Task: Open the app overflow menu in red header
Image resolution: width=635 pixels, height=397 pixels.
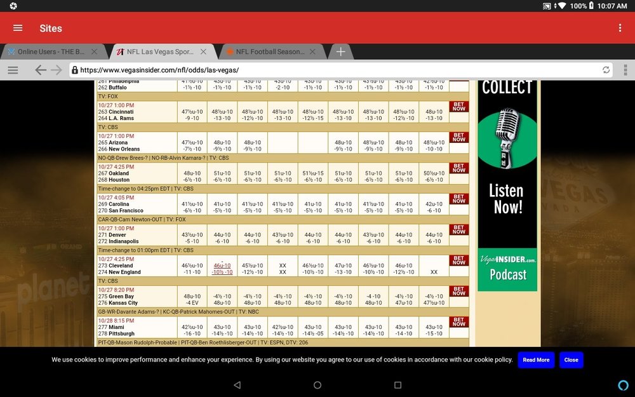Action: point(620,28)
